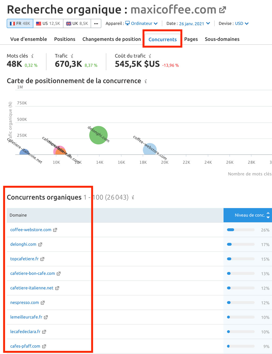Click the -13,96 % change value
This screenshot has height=354, width=272.
tap(171, 65)
